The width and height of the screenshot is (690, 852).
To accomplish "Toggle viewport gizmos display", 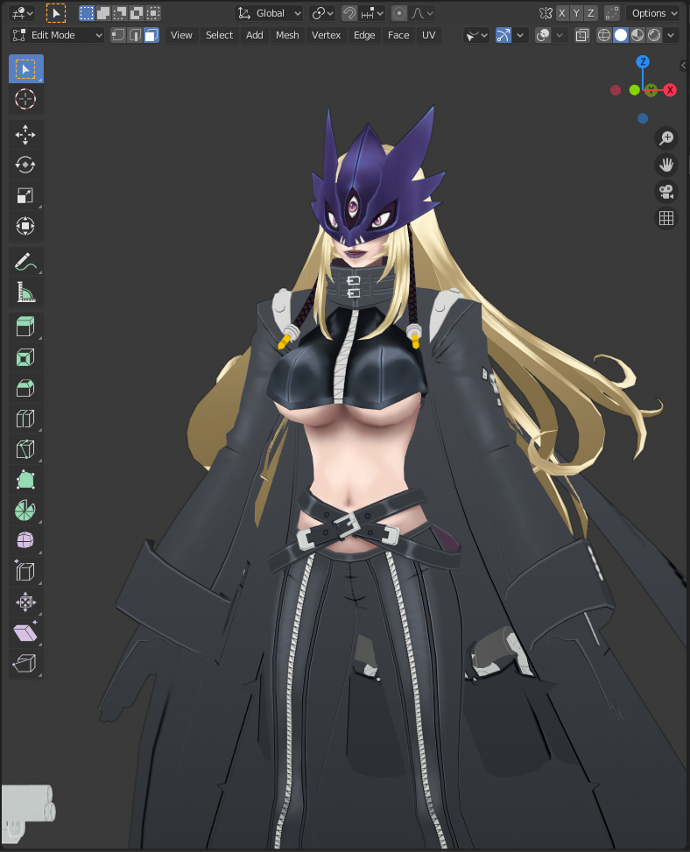I will [503, 35].
